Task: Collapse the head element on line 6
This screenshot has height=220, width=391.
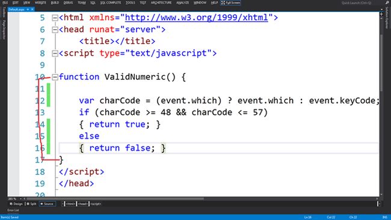Action: (x=55, y=30)
